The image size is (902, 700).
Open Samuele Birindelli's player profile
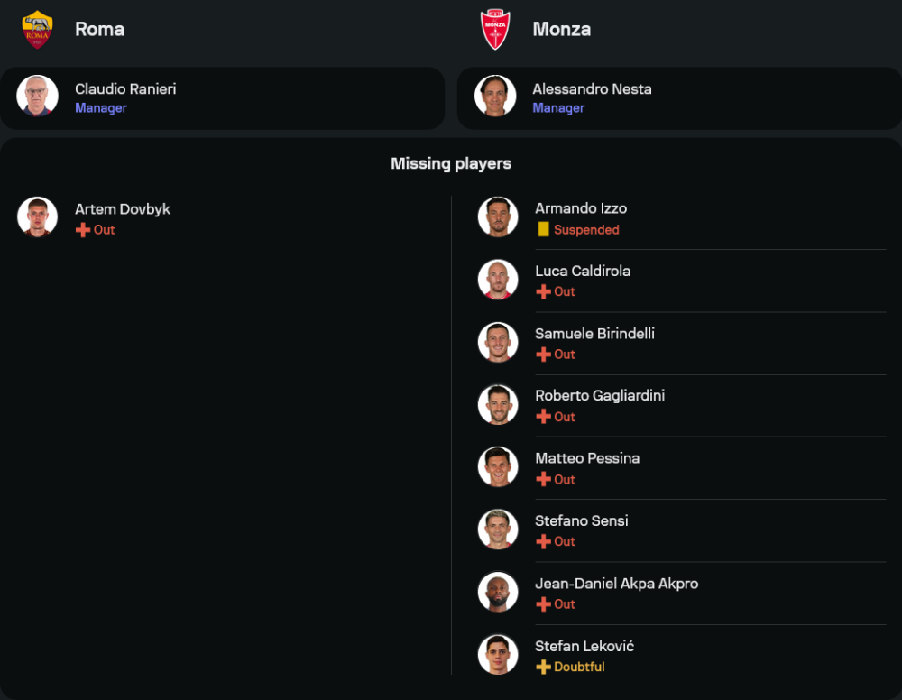tap(594, 334)
